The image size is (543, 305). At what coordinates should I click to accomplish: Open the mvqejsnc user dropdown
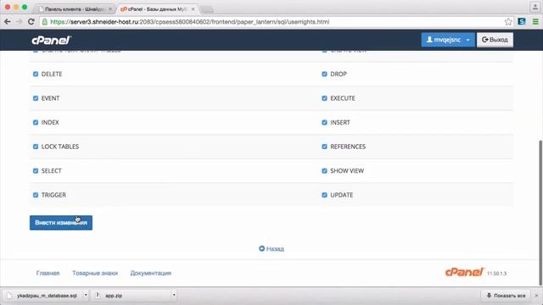(448, 40)
